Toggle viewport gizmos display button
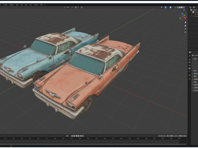The image size is (198, 148). click(x=166, y=7)
